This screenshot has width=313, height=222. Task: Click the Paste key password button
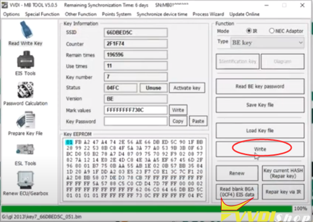[x=198, y=121]
